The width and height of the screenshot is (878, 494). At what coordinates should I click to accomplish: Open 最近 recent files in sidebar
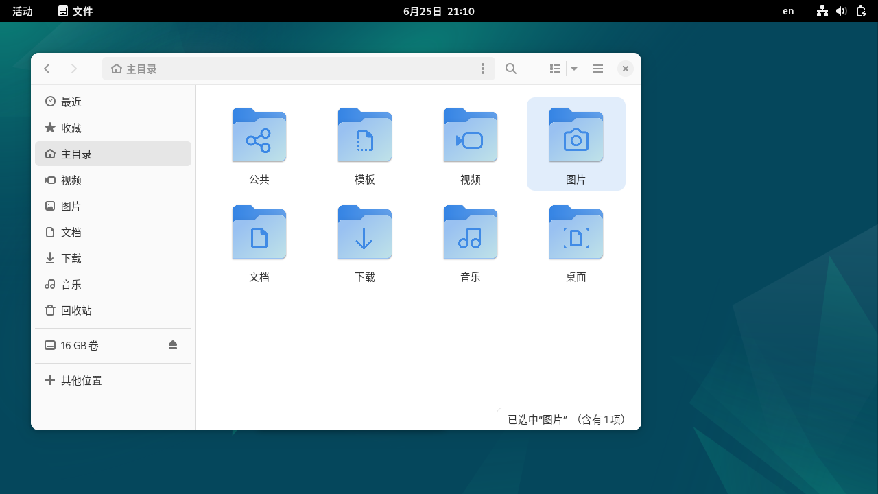(x=71, y=102)
